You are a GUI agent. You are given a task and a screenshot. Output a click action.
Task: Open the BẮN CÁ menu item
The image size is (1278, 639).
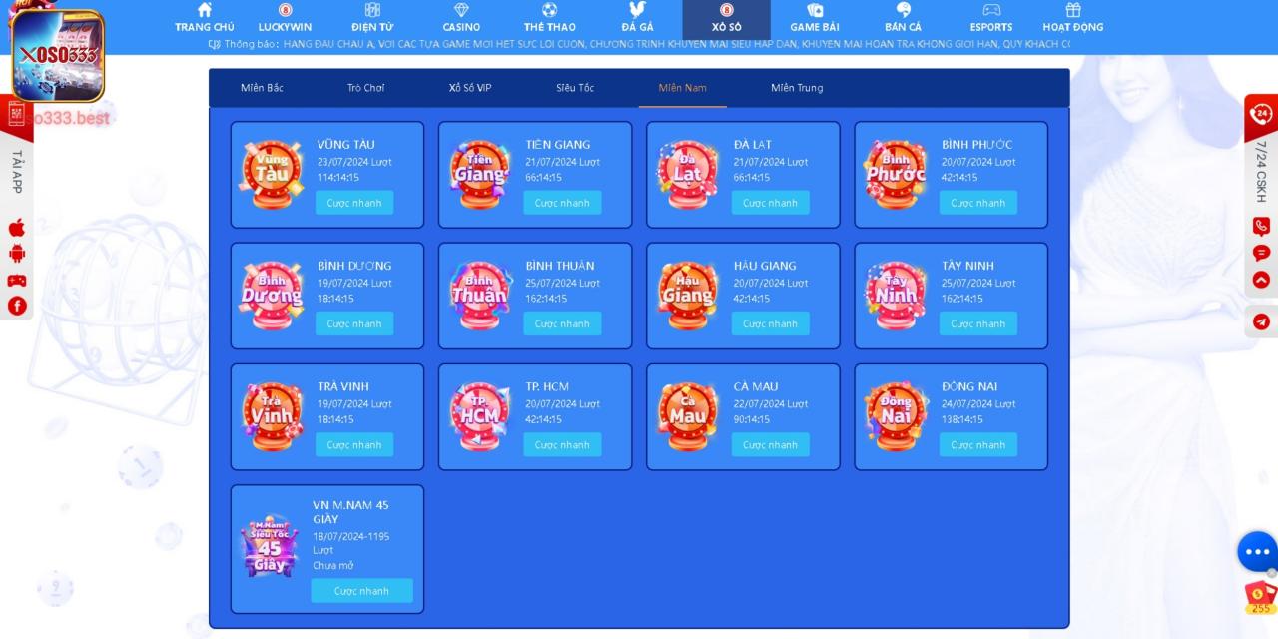[x=903, y=18]
